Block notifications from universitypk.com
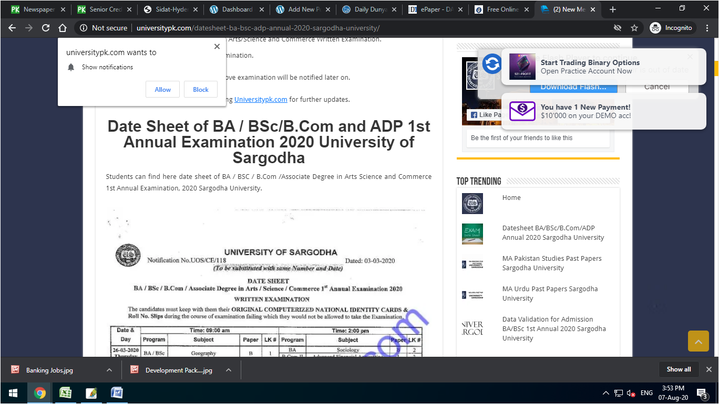Viewport: 719px width, 404px height. point(201,90)
